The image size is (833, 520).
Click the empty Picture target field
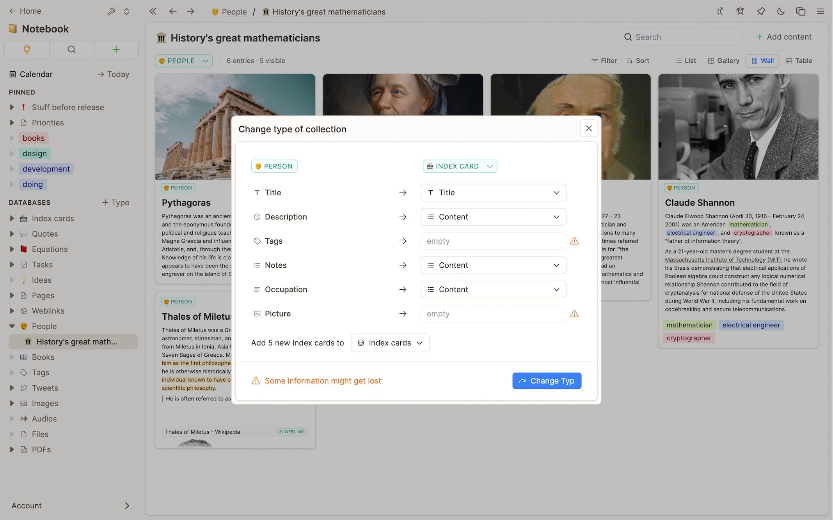tap(493, 313)
